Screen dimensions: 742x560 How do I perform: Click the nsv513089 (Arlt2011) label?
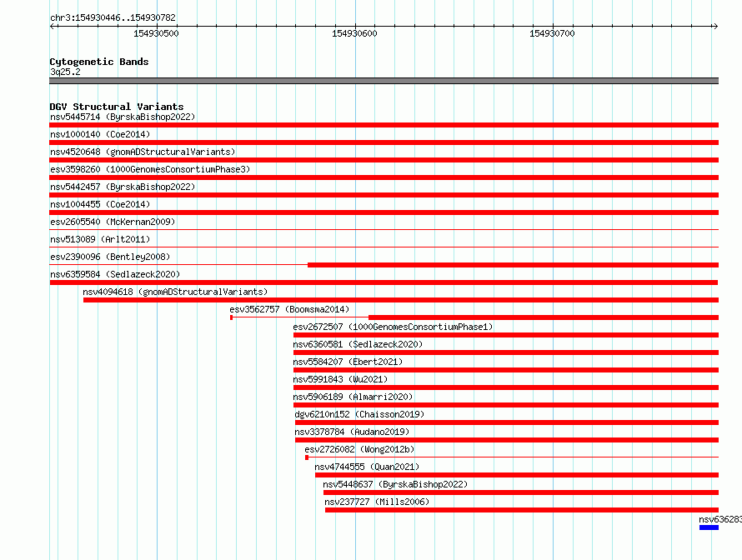tap(100, 239)
